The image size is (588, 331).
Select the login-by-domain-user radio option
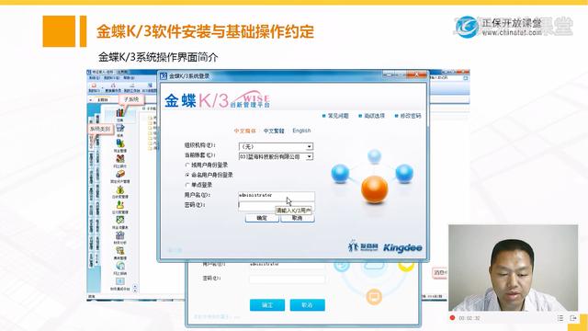coord(187,165)
